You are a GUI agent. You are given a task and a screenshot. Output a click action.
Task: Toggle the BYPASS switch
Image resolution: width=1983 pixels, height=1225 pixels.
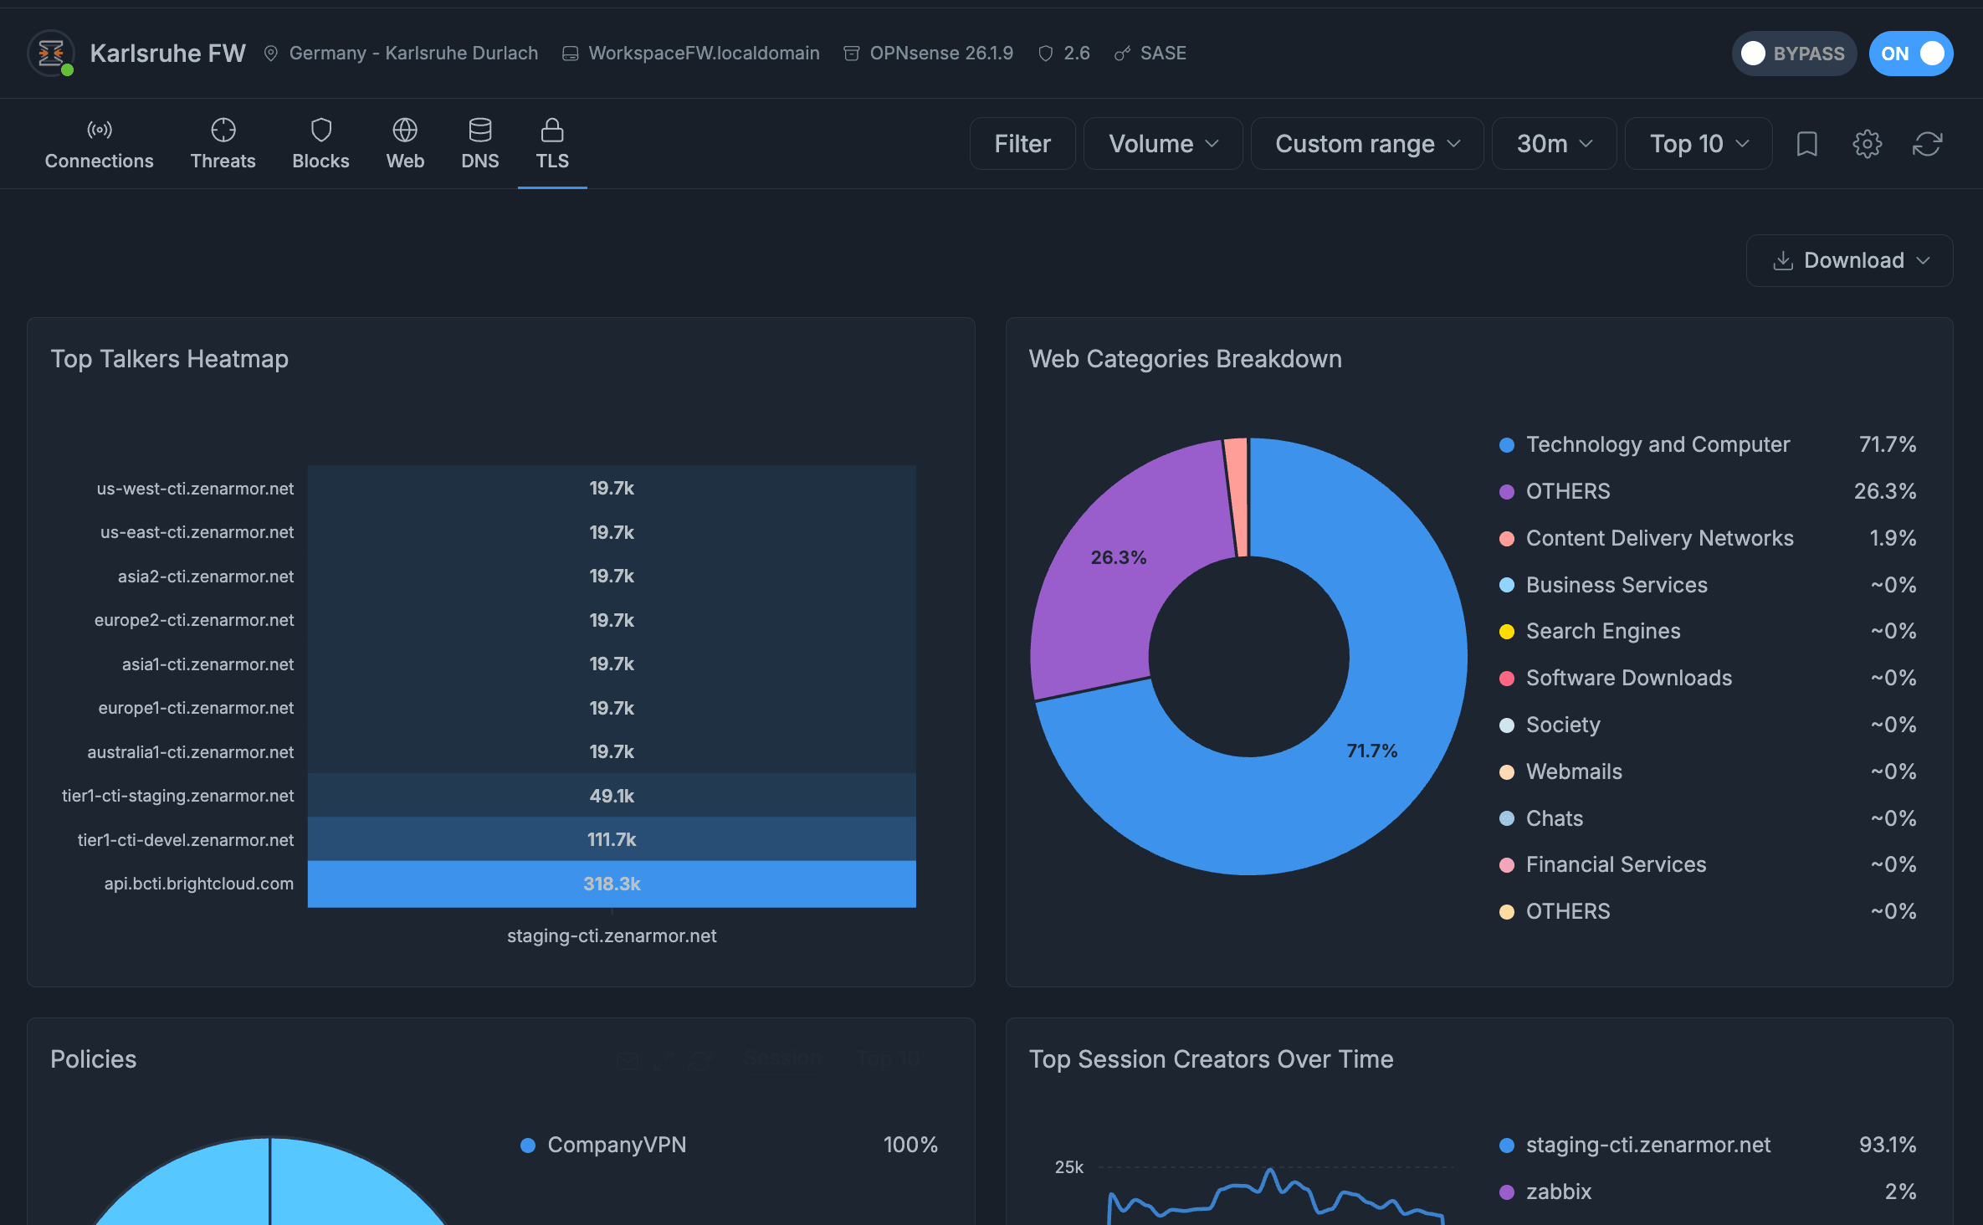click(1793, 54)
